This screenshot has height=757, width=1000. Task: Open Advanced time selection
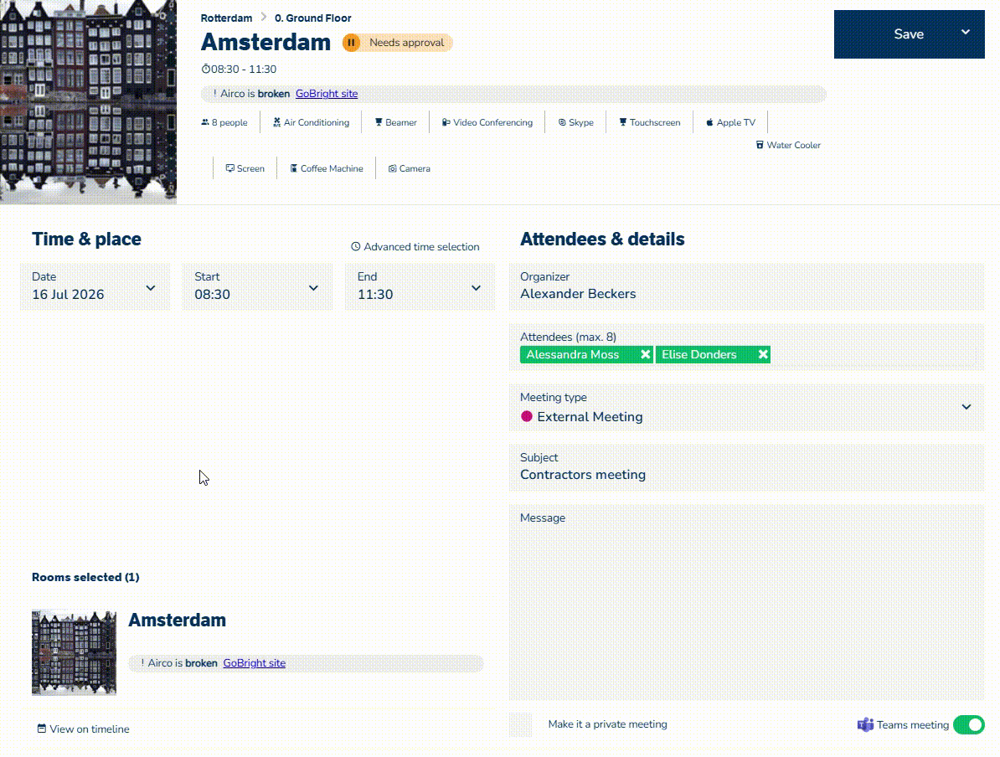tap(415, 246)
